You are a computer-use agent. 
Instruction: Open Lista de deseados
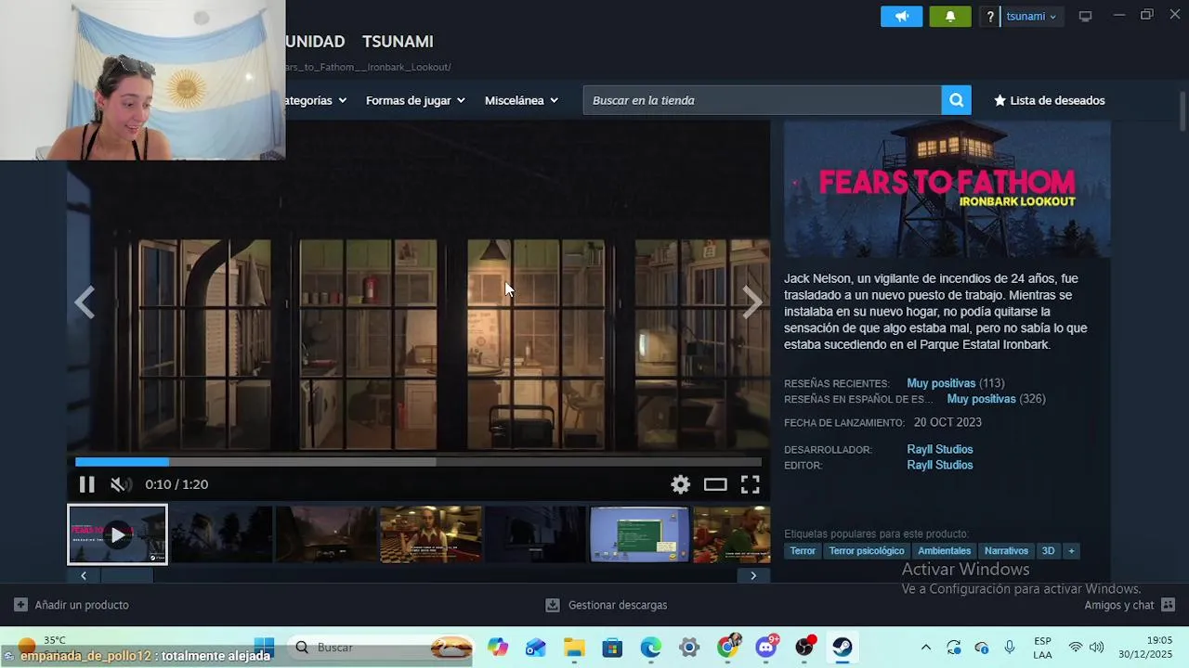(x=1050, y=100)
